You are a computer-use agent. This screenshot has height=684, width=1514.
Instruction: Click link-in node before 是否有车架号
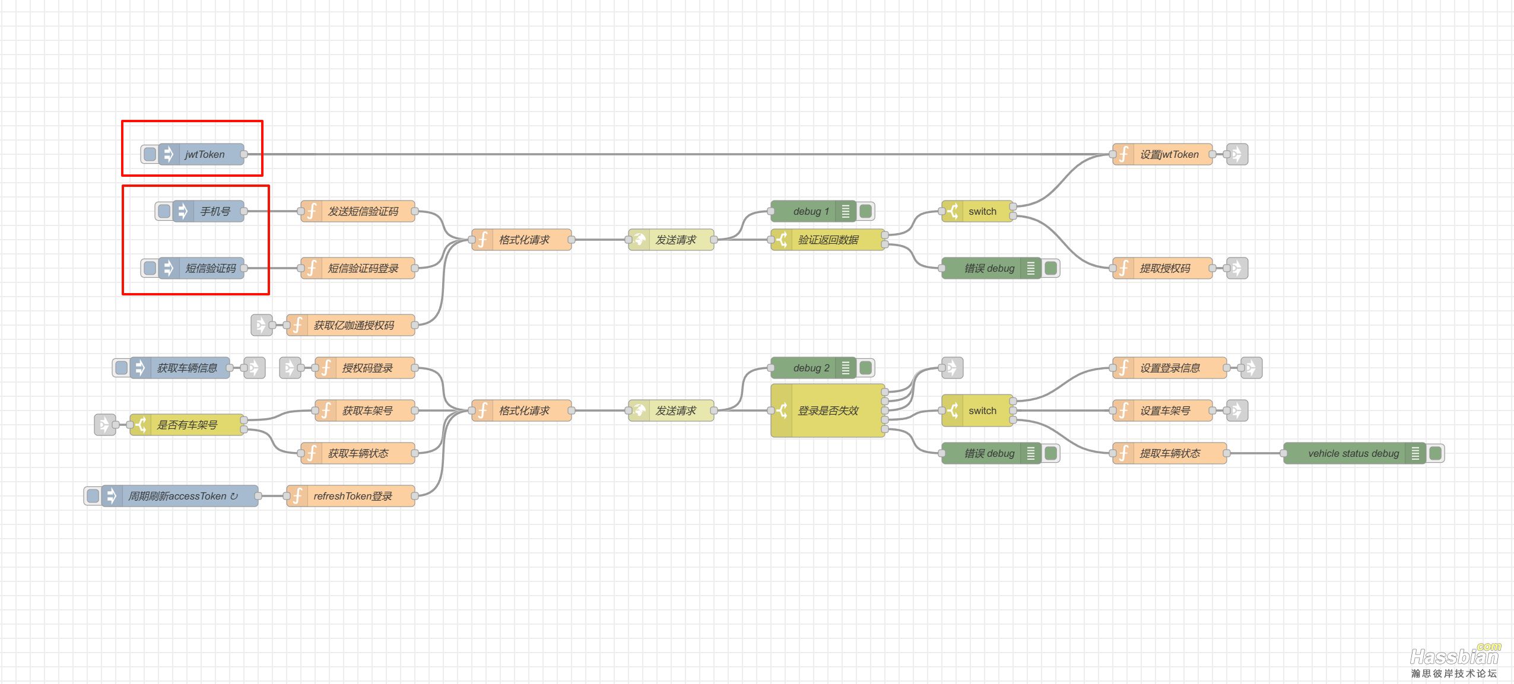(105, 425)
